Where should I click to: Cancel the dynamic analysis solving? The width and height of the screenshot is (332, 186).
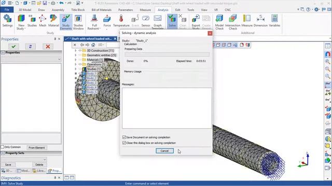pos(164,151)
